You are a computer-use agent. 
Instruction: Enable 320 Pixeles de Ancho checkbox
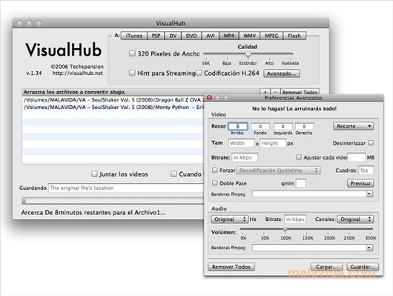tap(132, 53)
